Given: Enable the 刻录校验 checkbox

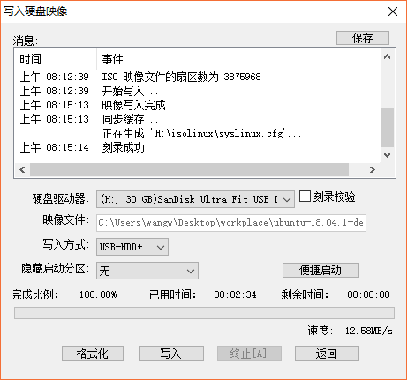Looking at the screenshot, I should 305,197.
